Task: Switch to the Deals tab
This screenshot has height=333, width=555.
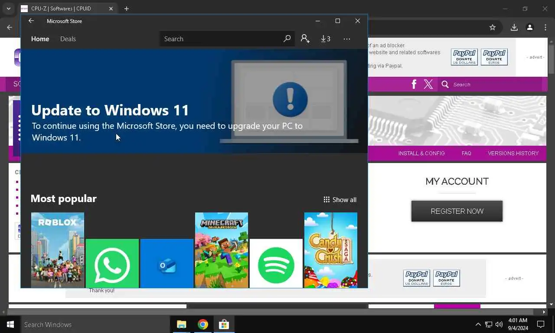Action: [x=68, y=39]
